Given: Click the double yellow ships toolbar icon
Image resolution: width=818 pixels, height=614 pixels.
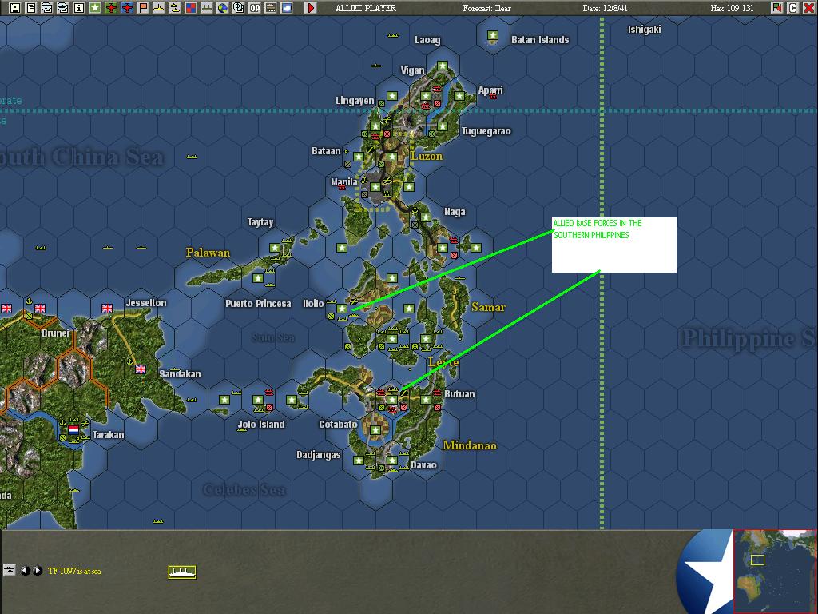Looking at the screenshot, I should (x=175, y=8).
